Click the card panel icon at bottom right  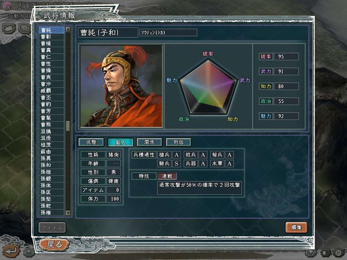click(x=325, y=253)
